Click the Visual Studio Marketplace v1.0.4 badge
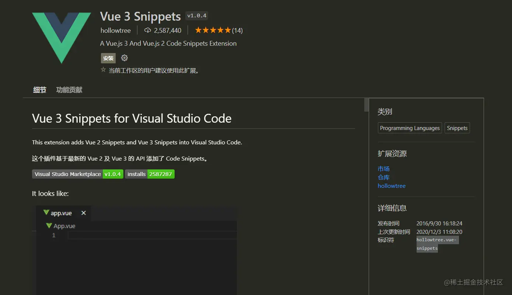 [x=78, y=174]
